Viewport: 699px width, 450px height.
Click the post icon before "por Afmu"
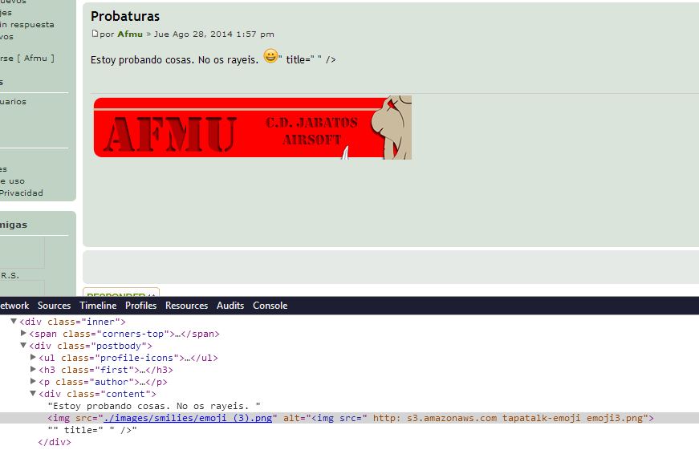click(95, 34)
